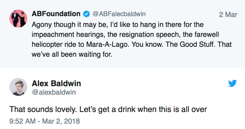
Task: Open the @alexbaldwin handle link
Action: [x=54, y=92]
